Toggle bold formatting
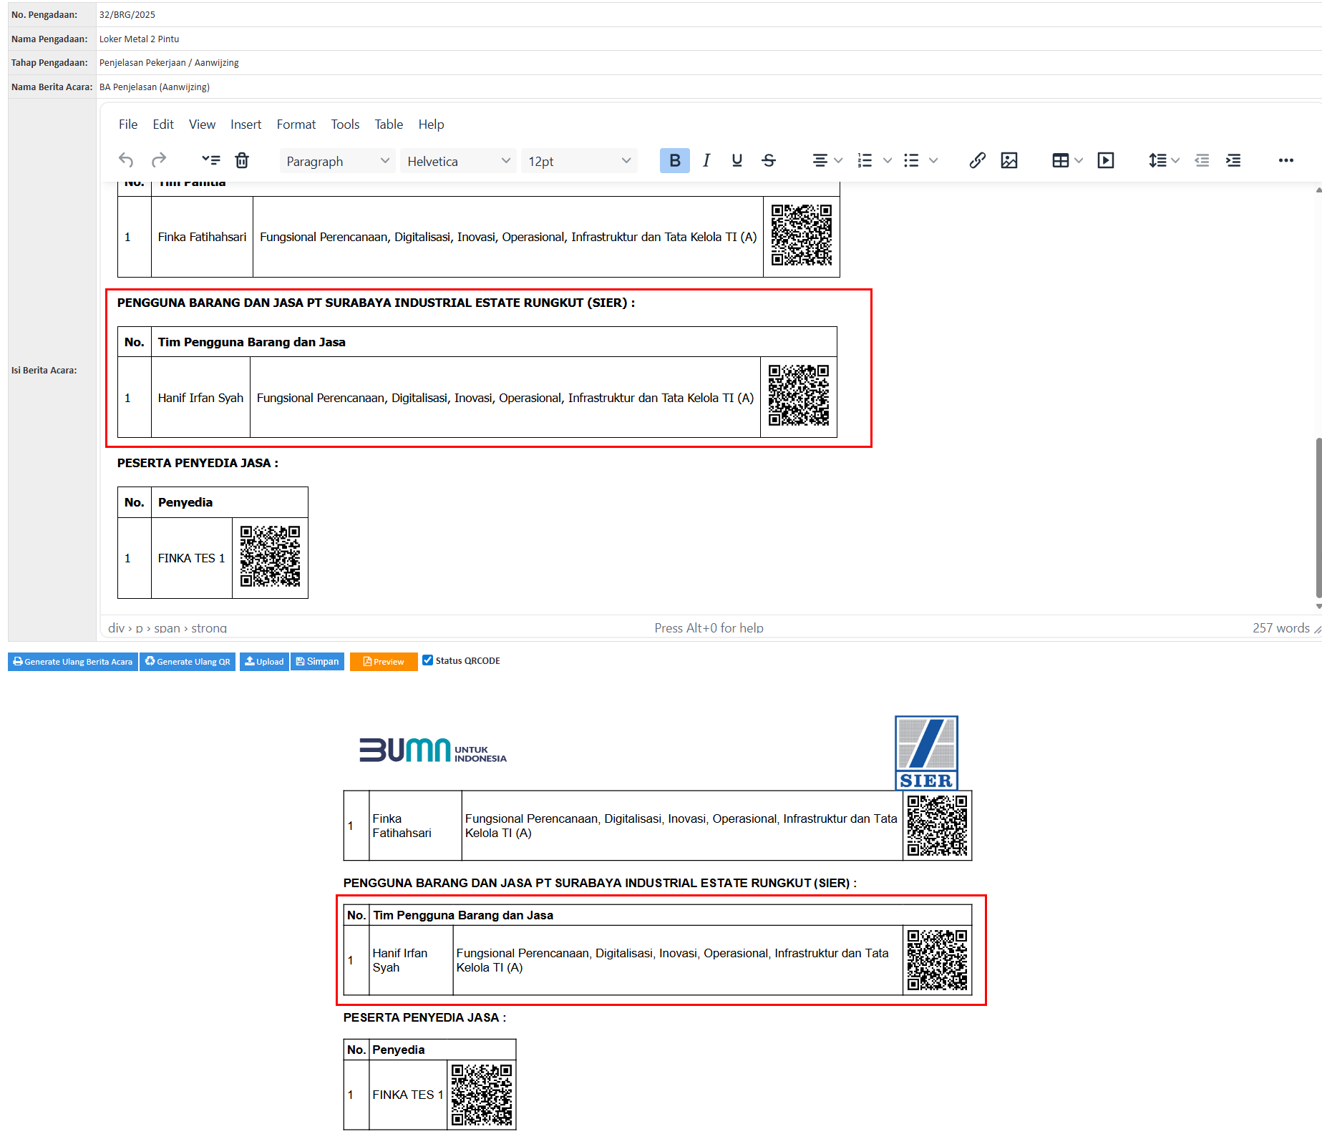Screen dimensions: 1322x1139 coord(674,160)
